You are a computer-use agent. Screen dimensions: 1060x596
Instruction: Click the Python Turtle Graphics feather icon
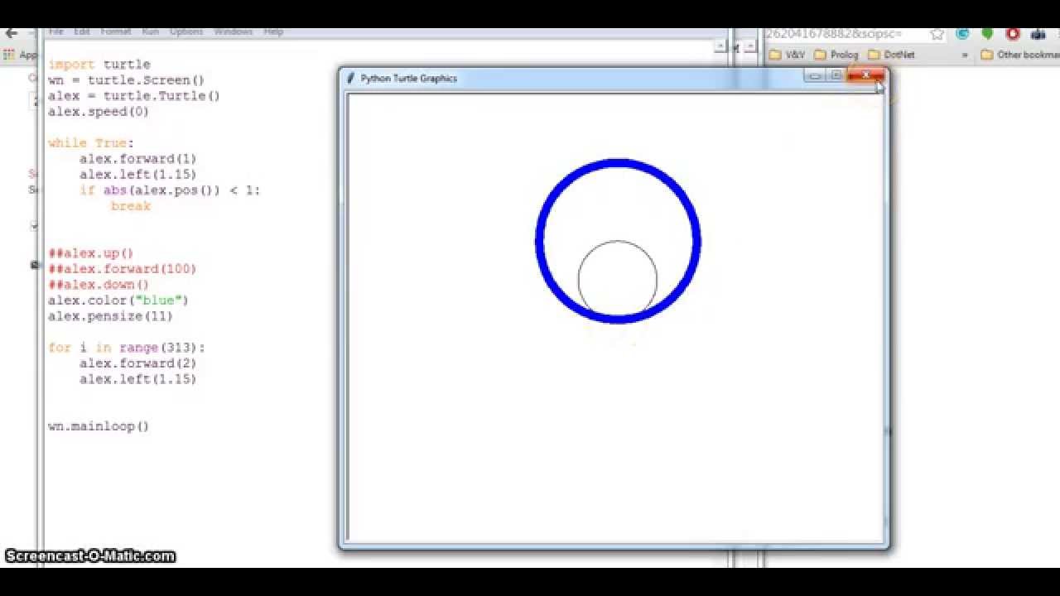[x=350, y=78]
